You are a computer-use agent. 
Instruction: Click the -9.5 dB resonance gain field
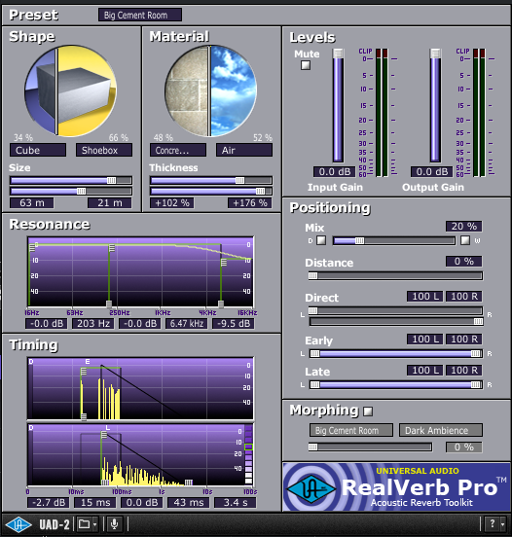[233, 324]
